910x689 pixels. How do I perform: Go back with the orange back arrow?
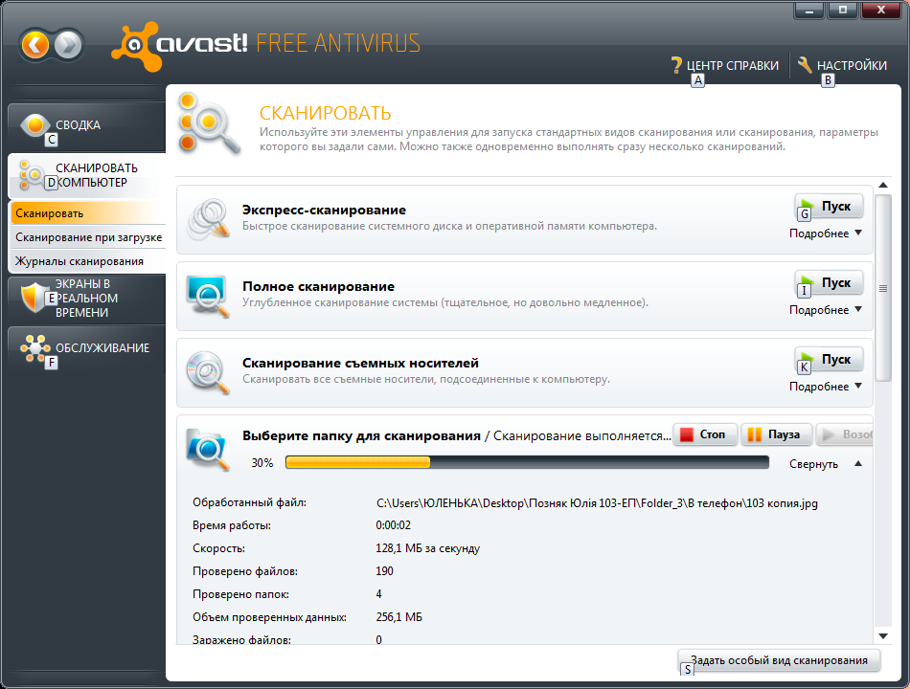click(x=34, y=45)
